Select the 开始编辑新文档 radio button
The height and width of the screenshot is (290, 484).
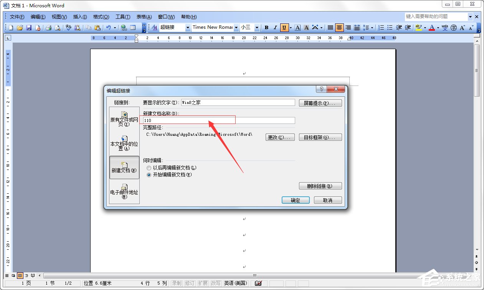point(149,175)
